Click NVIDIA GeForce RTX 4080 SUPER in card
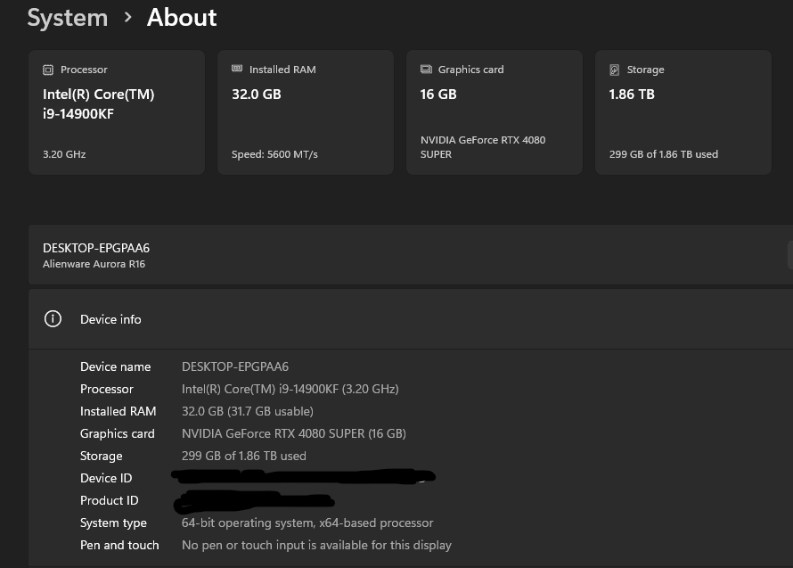This screenshot has height=568, width=793. pyautogui.click(x=483, y=147)
